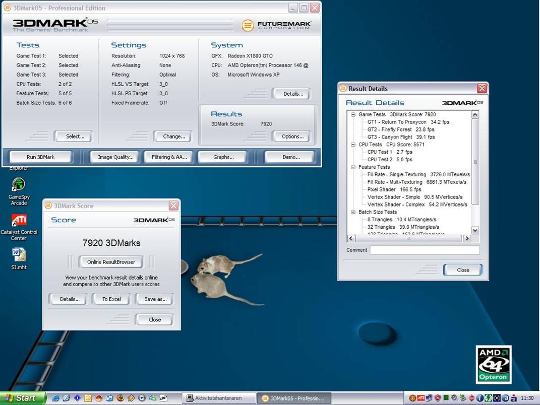Select GT2 - Firefly Forest row

click(400, 129)
